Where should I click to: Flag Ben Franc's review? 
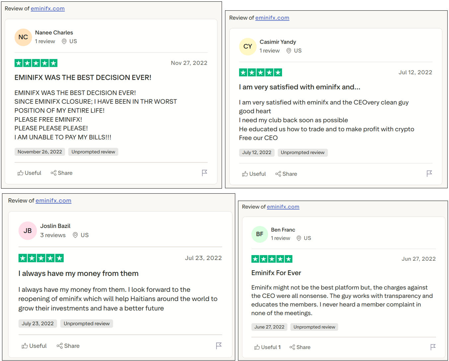(433, 347)
